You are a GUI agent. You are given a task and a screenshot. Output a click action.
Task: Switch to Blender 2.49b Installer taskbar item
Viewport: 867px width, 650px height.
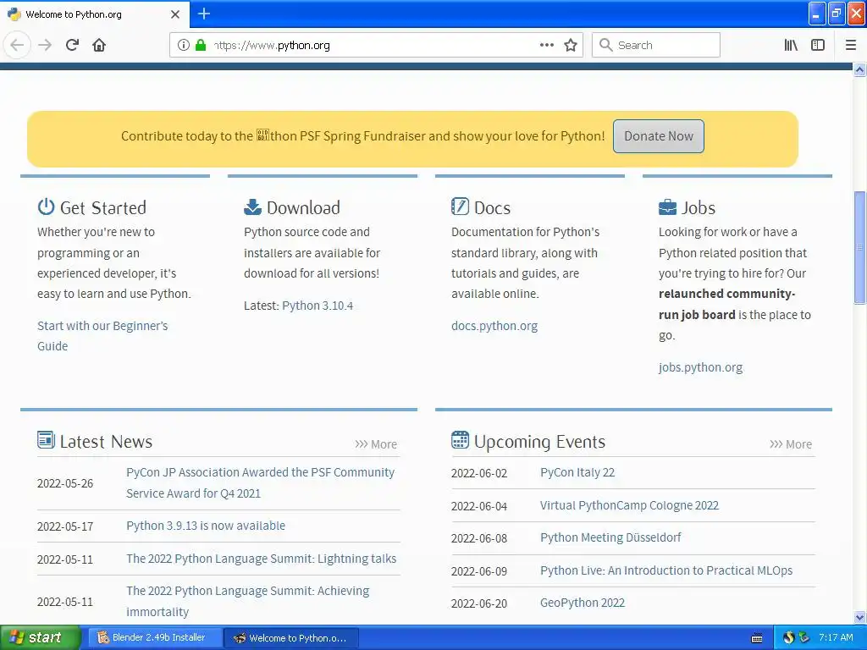(x=154, y=638)
